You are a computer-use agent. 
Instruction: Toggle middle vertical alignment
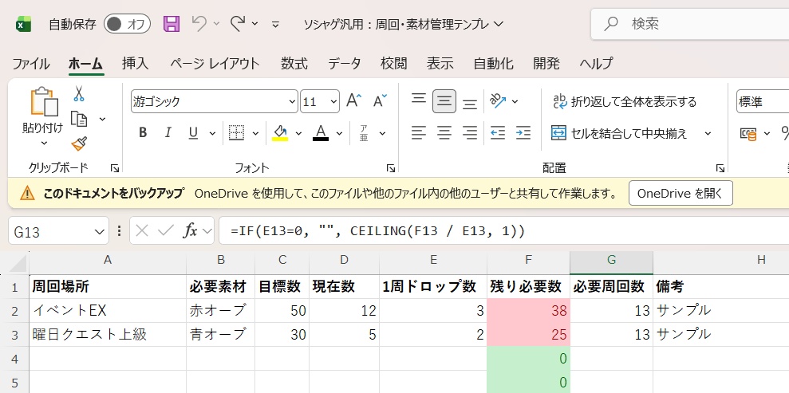point(444,101)
